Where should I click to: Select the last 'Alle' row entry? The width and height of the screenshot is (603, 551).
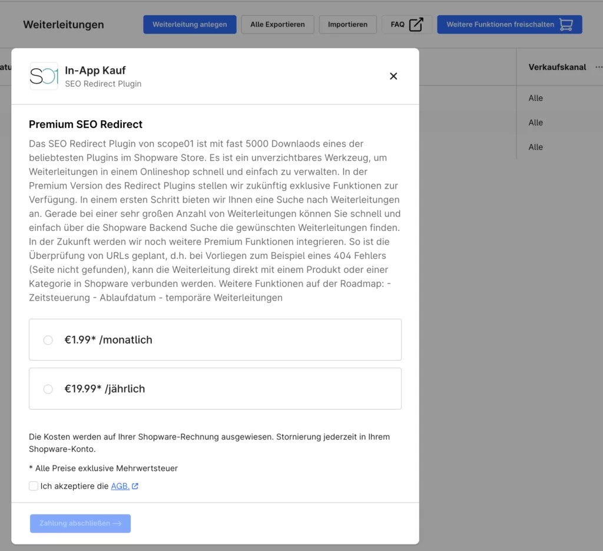(536, 147)
